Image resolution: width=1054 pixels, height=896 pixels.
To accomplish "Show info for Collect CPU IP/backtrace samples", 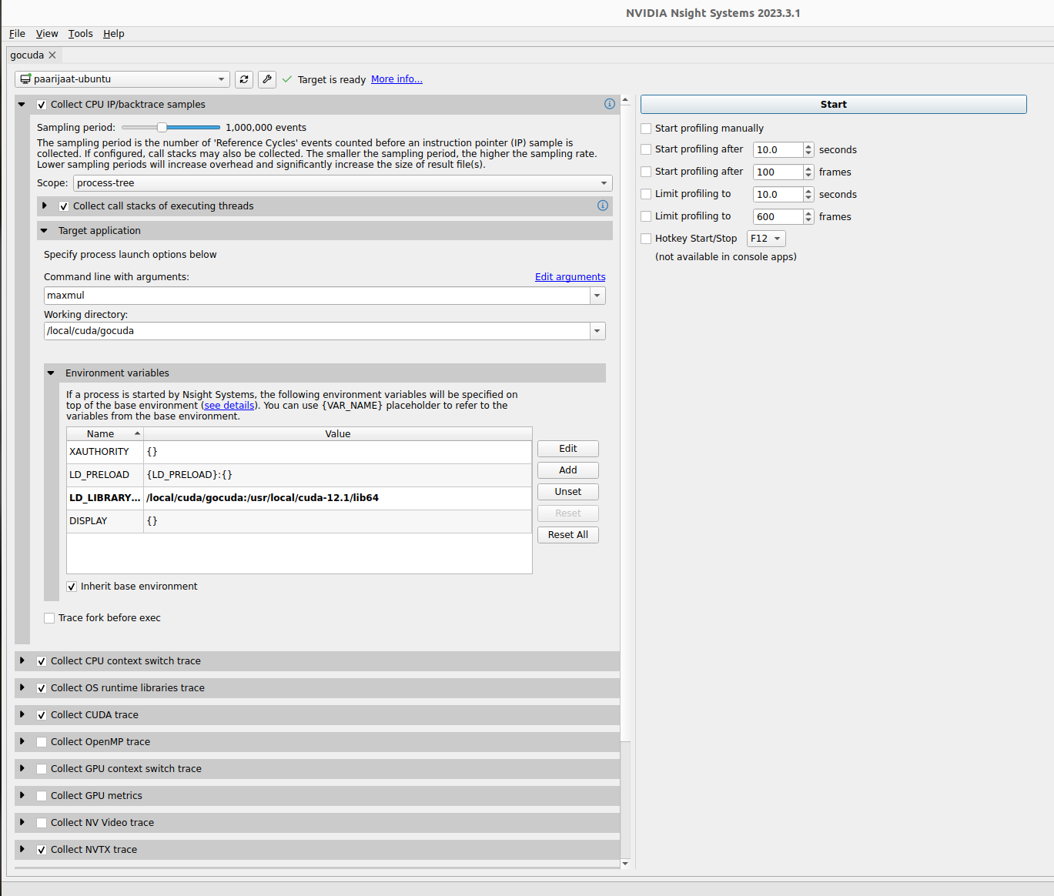I will [610, 104].
